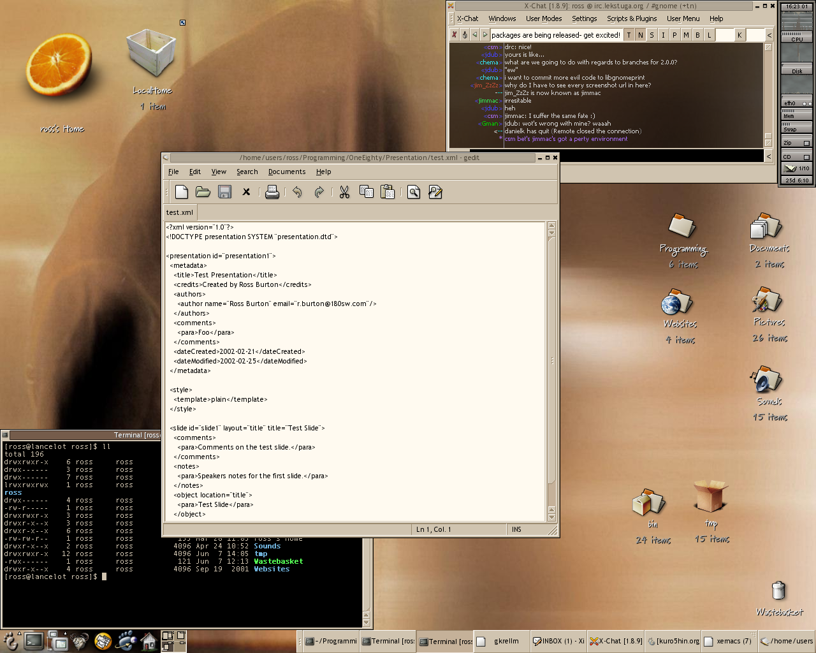
Task: Expand X-Chat user list with top arrow
Action: click(x=769, y=35)
